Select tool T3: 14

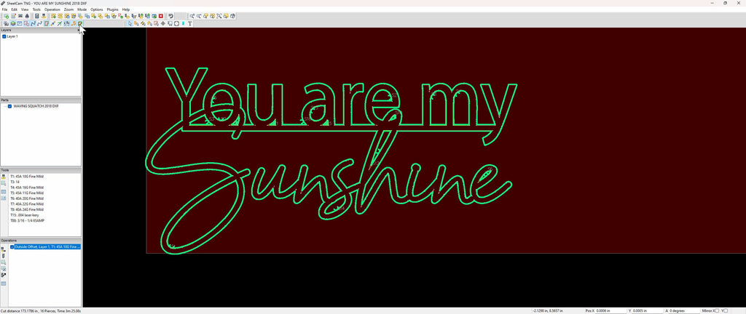[15, 182]
